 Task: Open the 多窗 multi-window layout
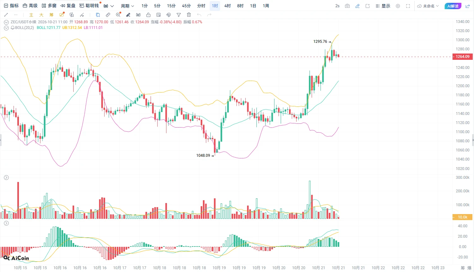49,6
